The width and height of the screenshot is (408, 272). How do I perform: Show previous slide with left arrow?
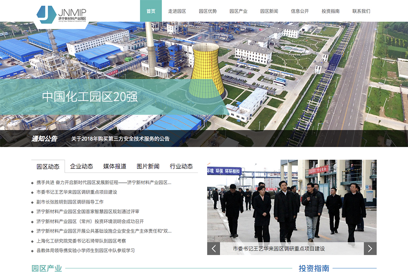pos(213,248)
